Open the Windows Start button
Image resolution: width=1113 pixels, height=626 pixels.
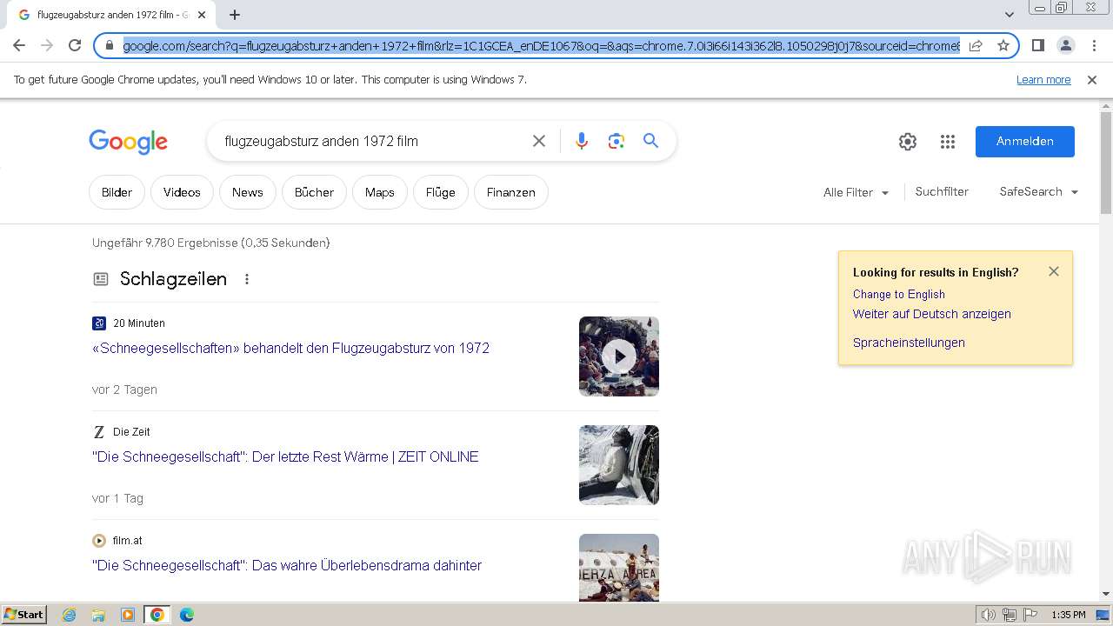point(24,615)
